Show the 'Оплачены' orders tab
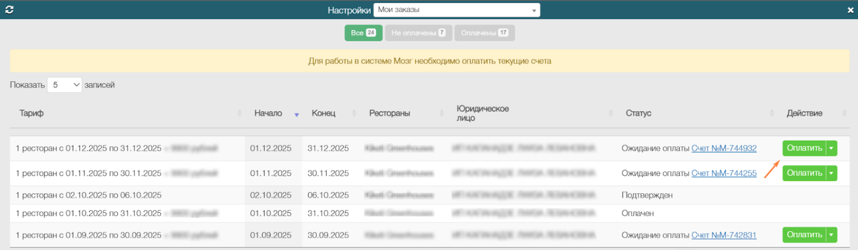Image resolution: width=858 pixels, height=250 pixels. pos(484,33)
